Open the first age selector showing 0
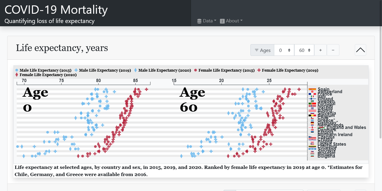382x191 pixels. coord(284,50)
